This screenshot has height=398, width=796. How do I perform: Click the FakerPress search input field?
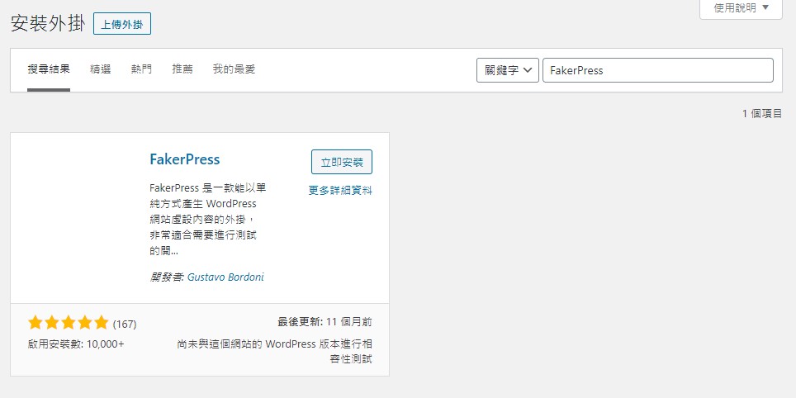[658, 70]
